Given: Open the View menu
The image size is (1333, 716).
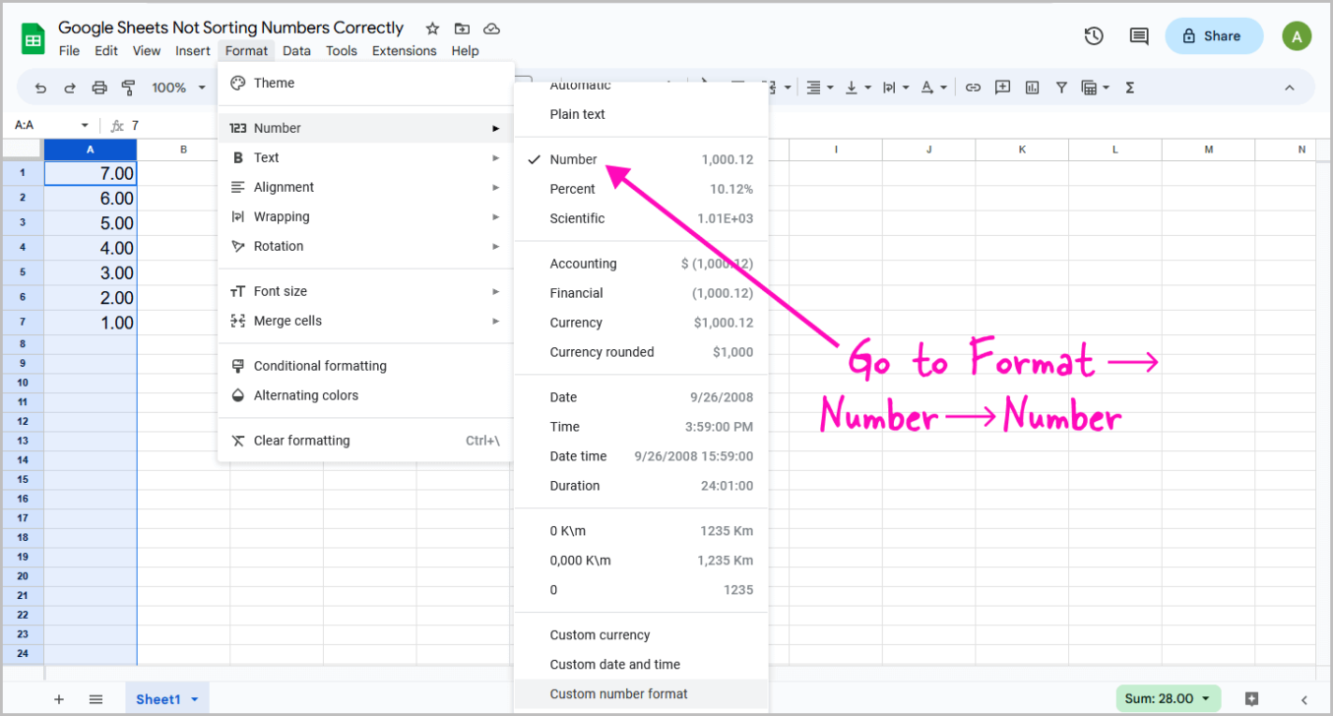Looking at the screenshot, I should [147, 51].
